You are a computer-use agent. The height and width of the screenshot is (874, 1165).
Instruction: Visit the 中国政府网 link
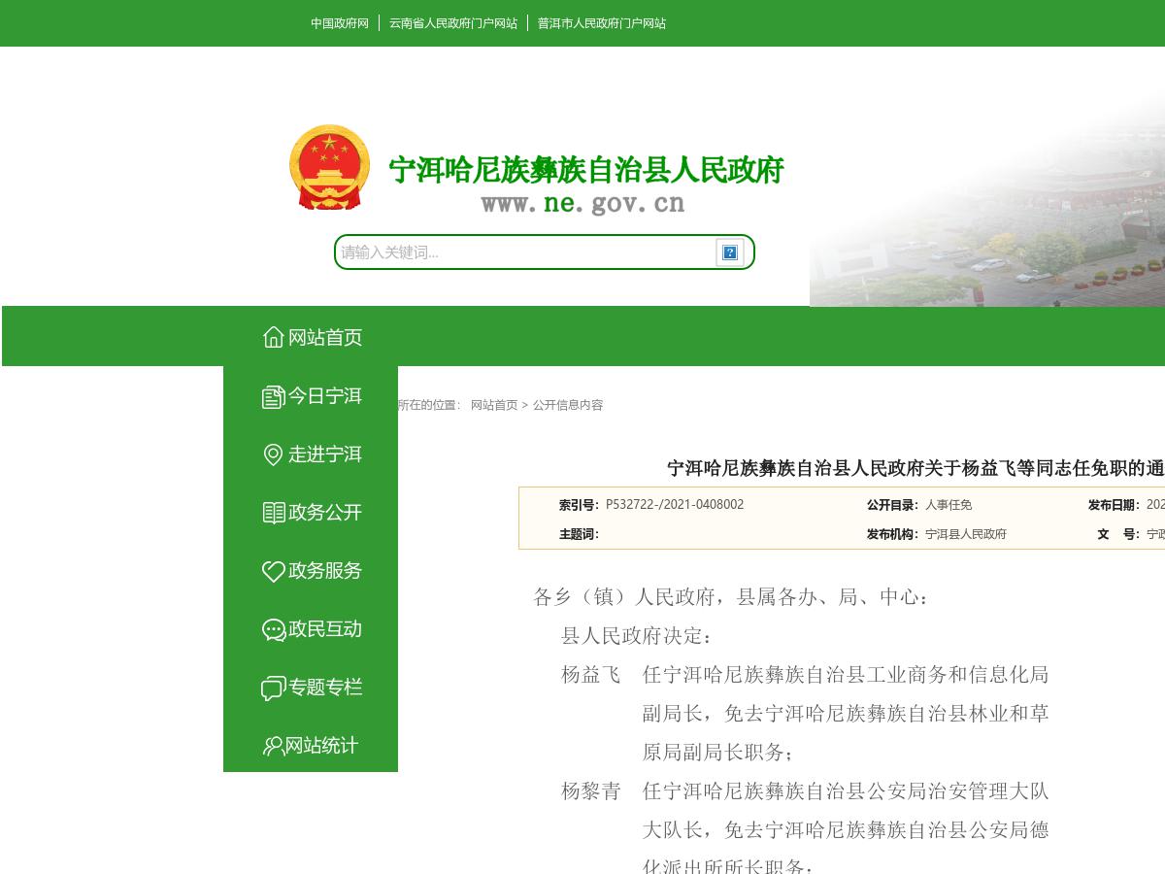(x=340, y=23)
